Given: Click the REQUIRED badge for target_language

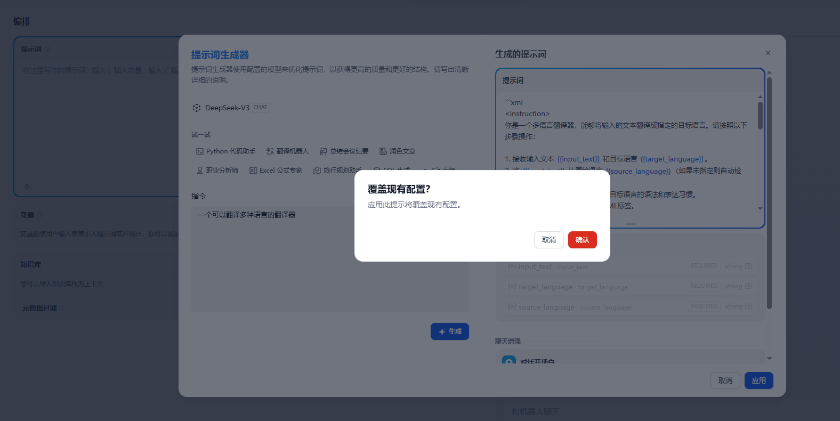Looking at the screenshot, I should tap(704, 286).
